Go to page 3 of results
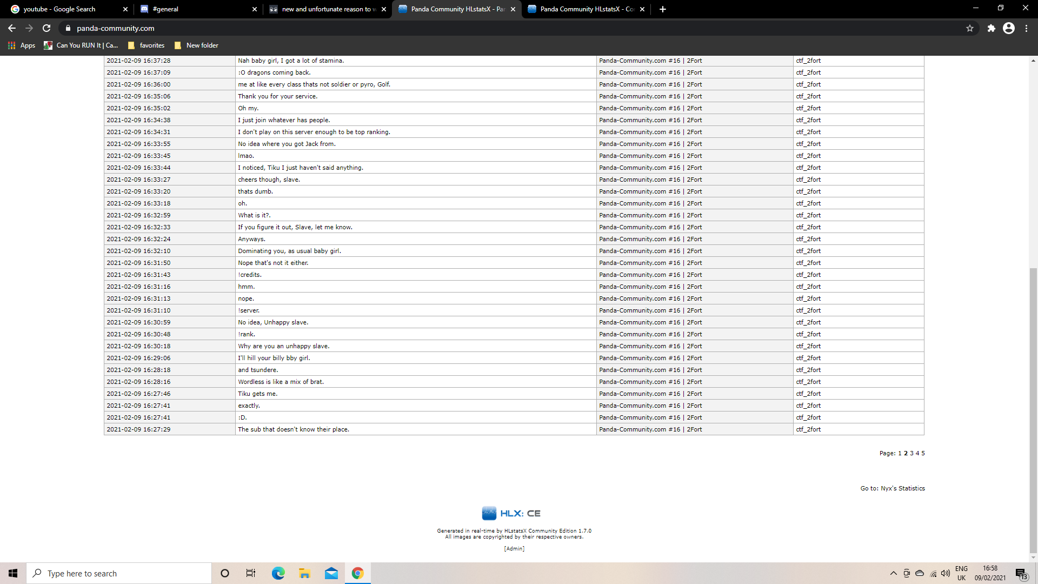1038x584 pixels. point(911,453)
